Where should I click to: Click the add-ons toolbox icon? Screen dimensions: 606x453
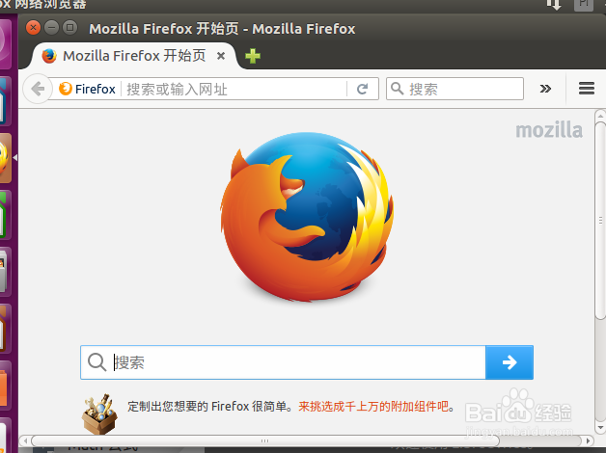[99, 414]
